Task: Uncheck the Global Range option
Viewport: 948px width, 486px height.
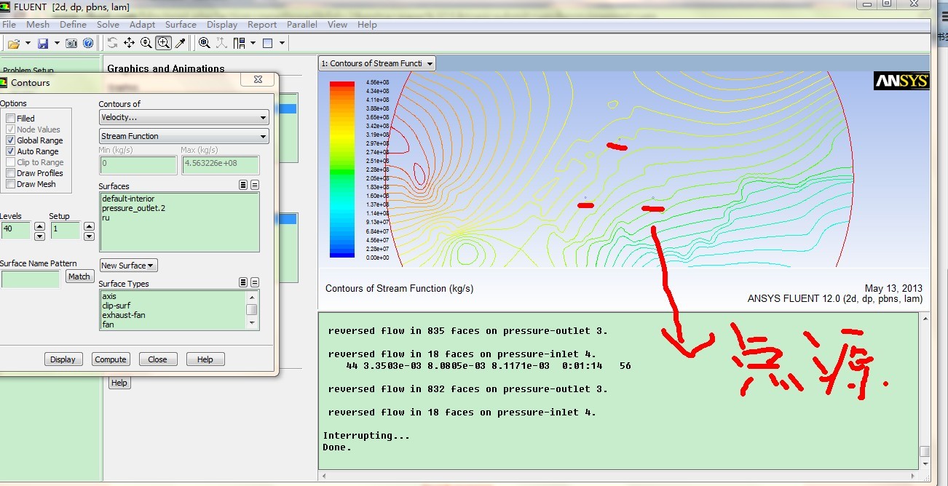Action: [x=11, y=140]
